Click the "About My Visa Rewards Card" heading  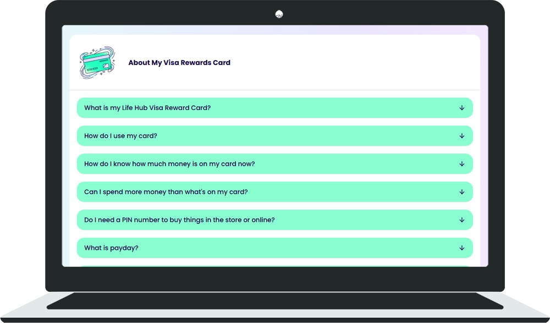pyautogui.click(x=179, y=63)
